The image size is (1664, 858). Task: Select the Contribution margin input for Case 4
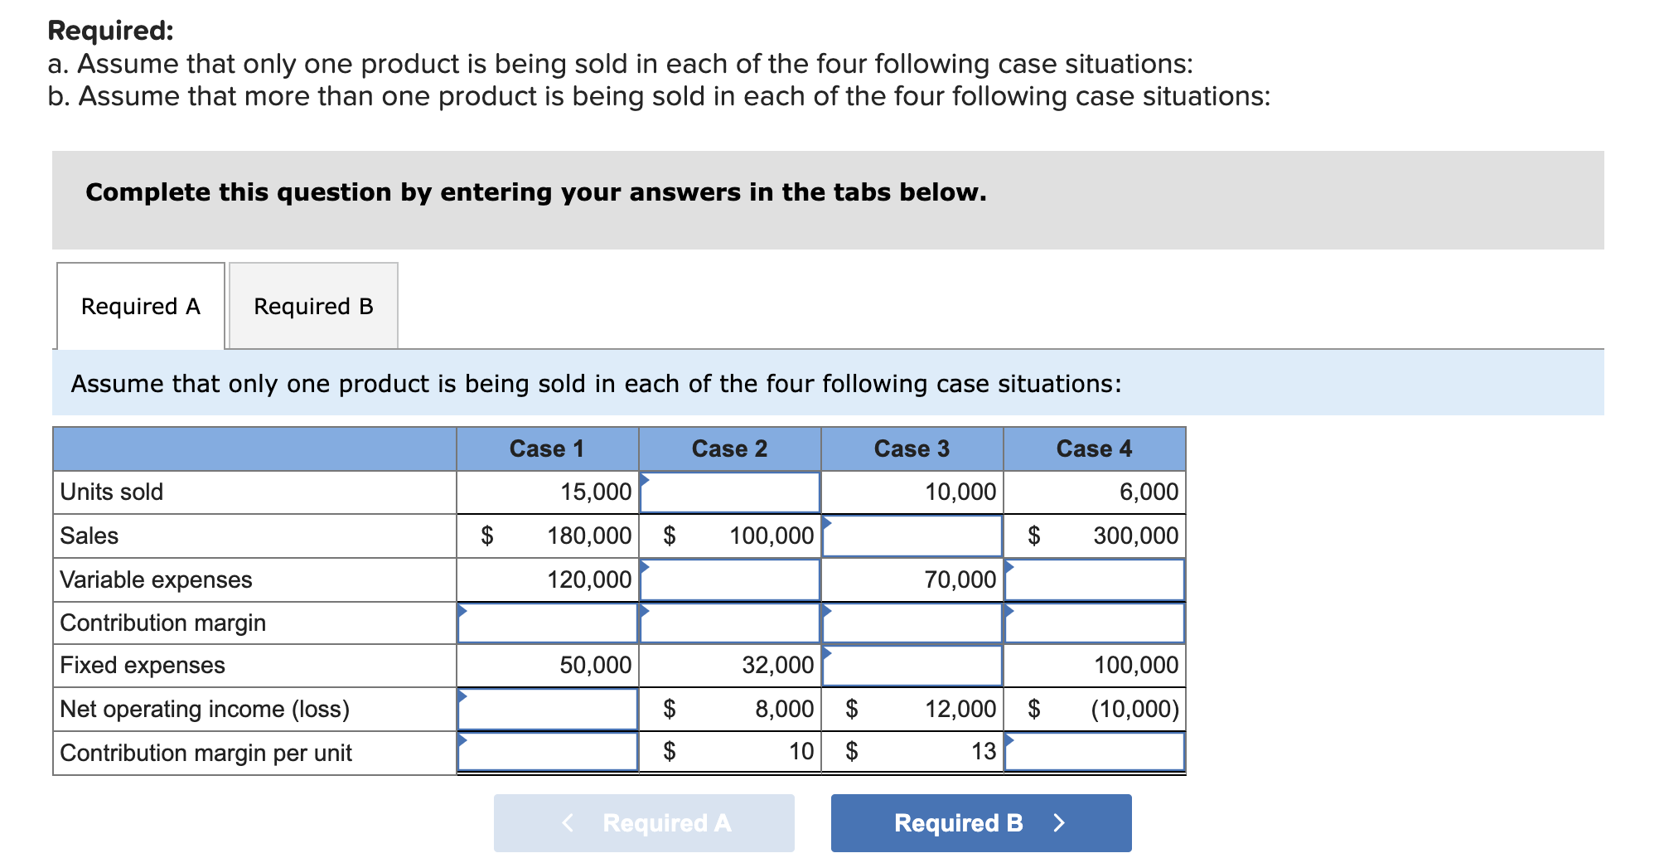click(1094, 623)
